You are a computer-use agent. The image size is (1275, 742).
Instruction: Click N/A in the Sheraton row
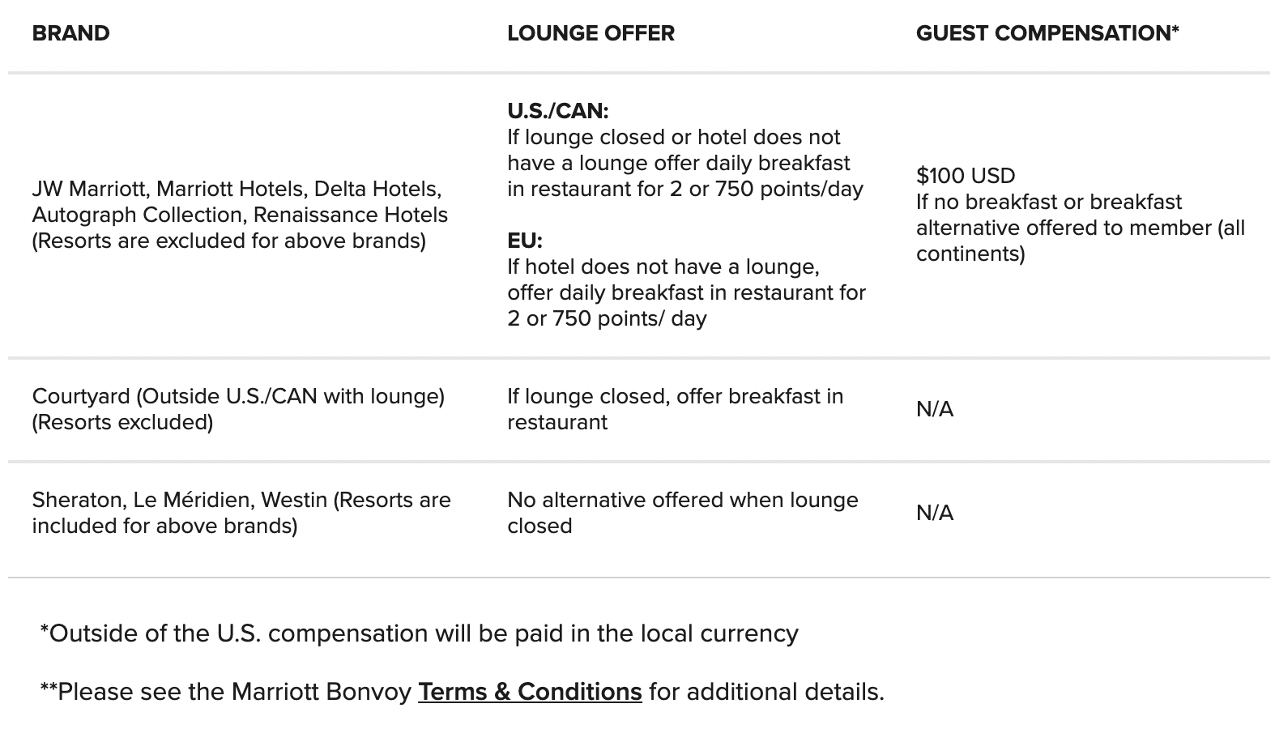pos(934,513)
